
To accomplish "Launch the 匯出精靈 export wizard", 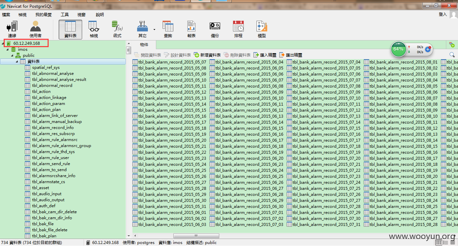I will (x=291, y=55).
